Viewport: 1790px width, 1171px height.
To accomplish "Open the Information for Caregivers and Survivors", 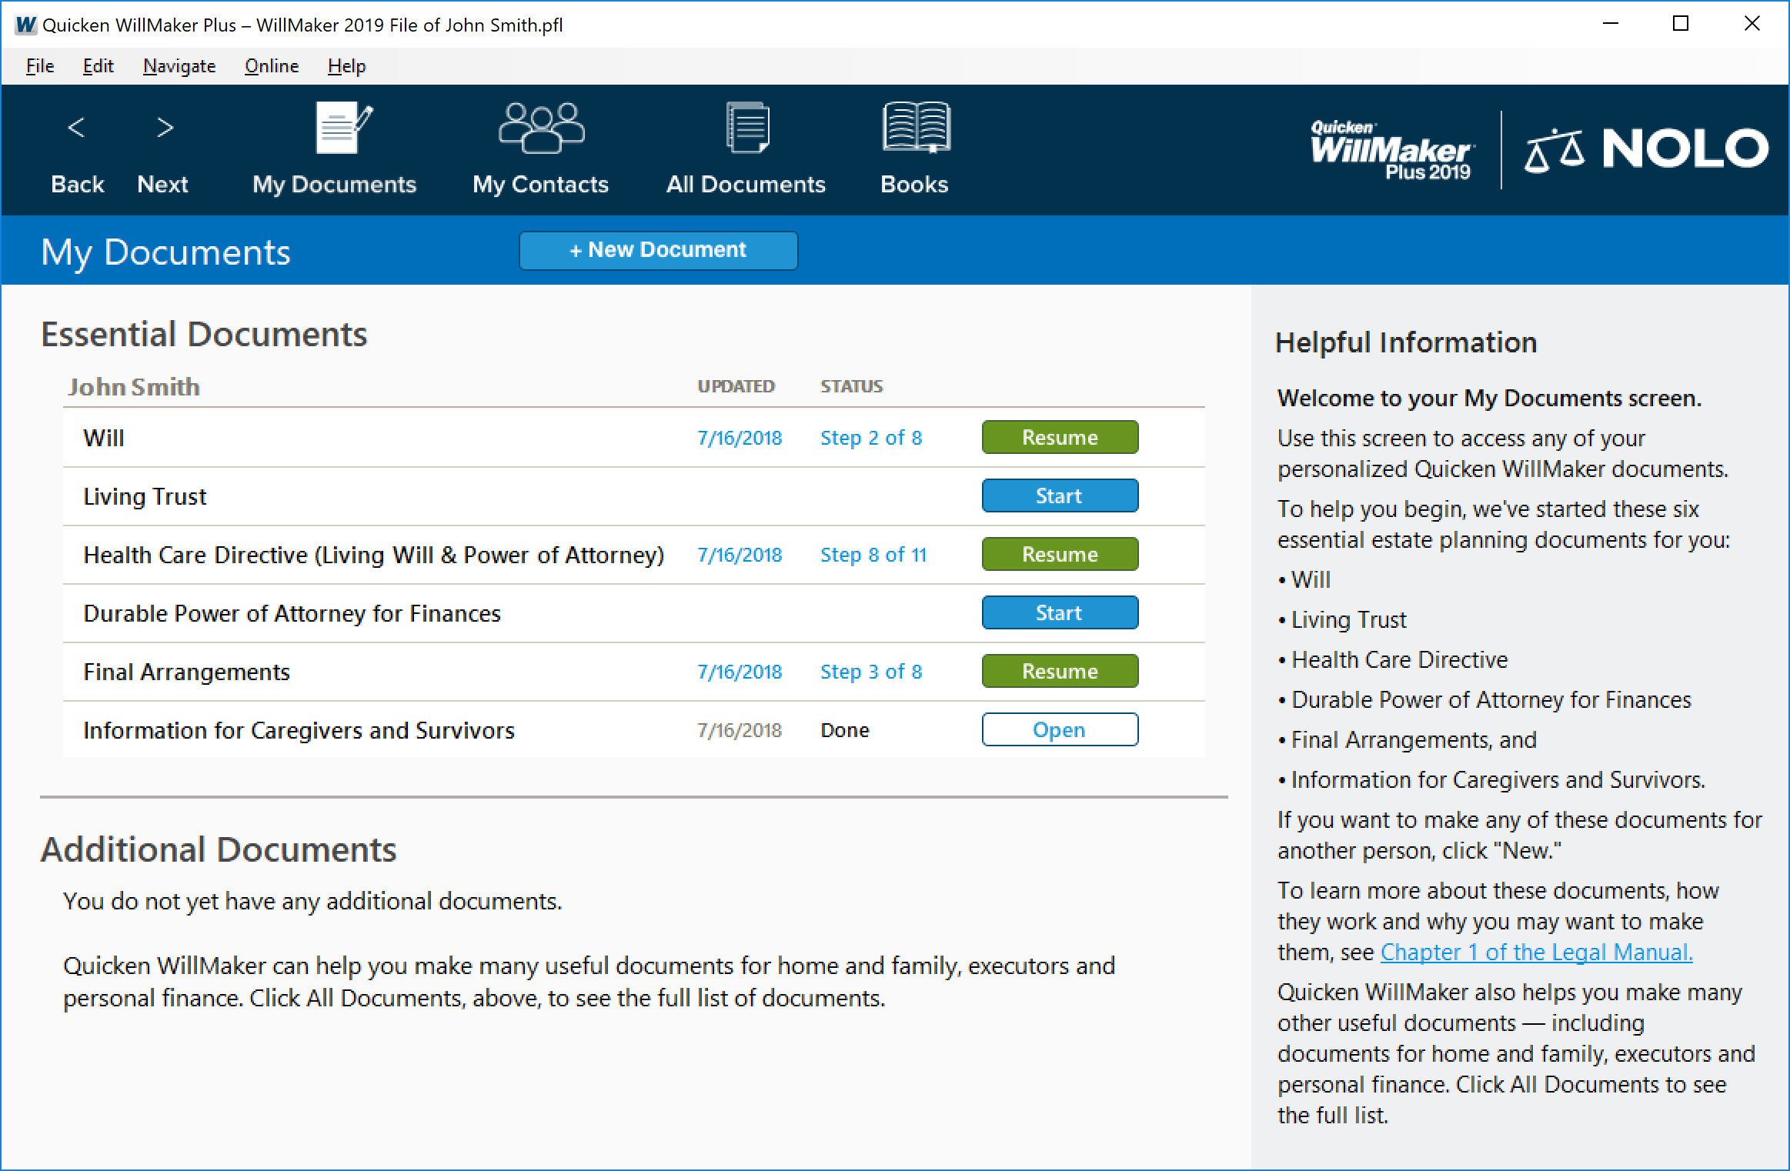I will pos(1060,729).
